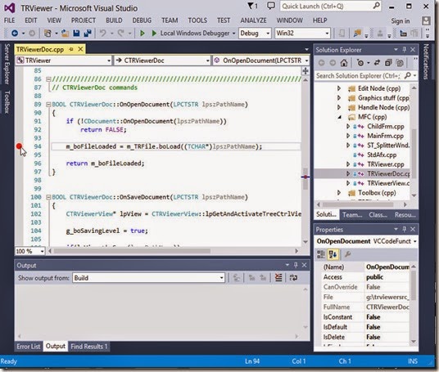Click the editor horizontal scrollbar thumb

132,251
